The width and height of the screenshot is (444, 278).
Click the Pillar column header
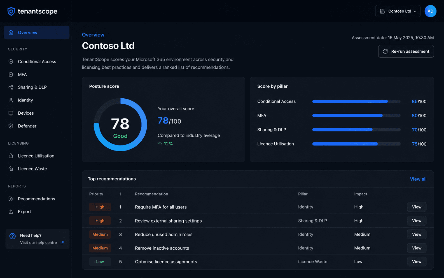(303, 194)
